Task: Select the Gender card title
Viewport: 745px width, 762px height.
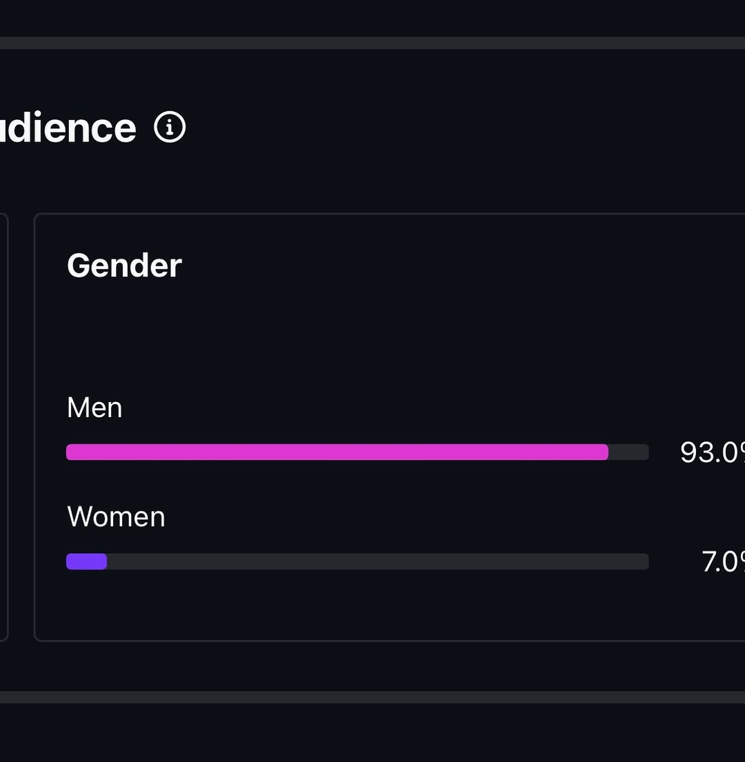Action: (124, 265)
